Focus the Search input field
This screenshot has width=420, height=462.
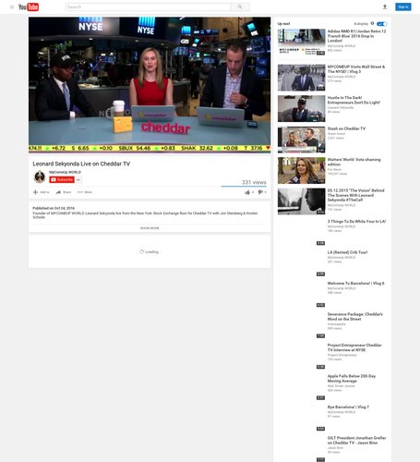[x=148, y=6]
